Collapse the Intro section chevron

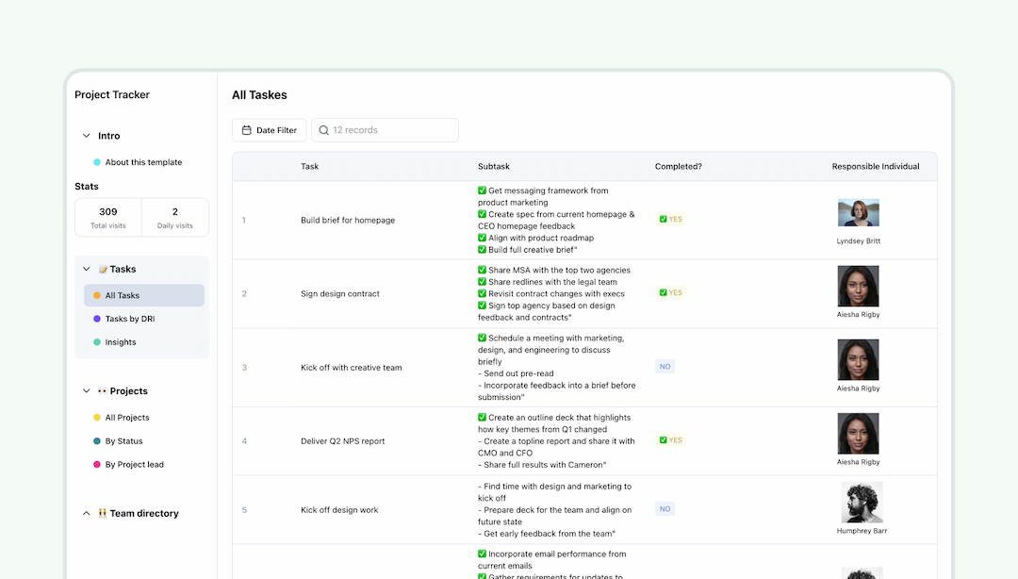pyautogui.click(x=84, y=136)
